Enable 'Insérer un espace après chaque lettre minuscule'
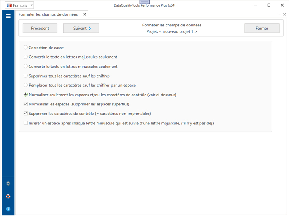Viewport: 289px width, 217px height. click(26, 123)
